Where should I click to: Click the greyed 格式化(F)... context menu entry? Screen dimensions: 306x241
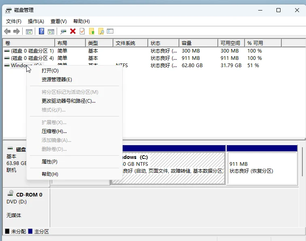click(x=74, y=110)
